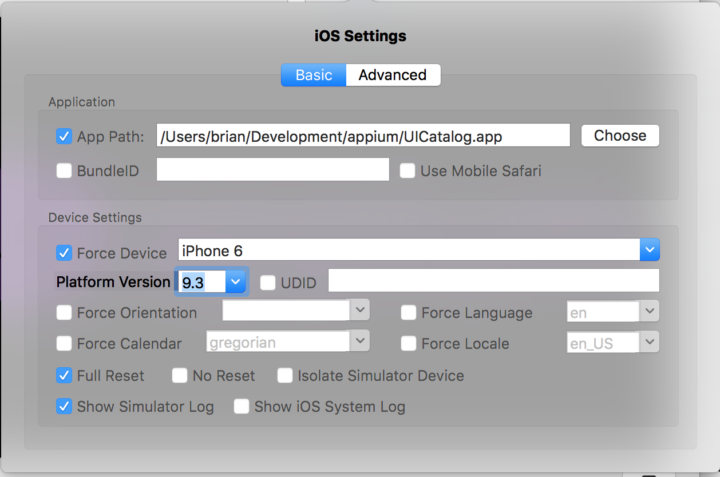Toggle the Force Device checkbox
The height and width of the screenshot is (477, 720).
64,253
